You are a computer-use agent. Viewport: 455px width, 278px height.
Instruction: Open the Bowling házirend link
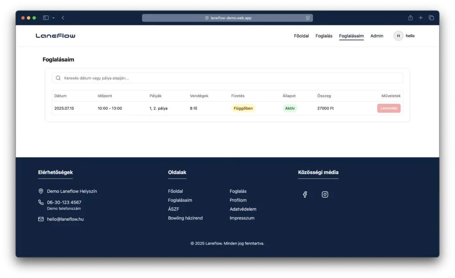[x=185, y=218]
